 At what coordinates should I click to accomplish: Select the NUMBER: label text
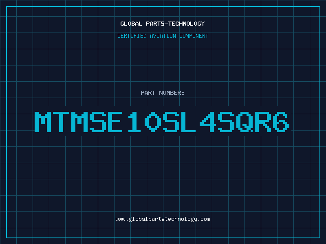[172, 93]
